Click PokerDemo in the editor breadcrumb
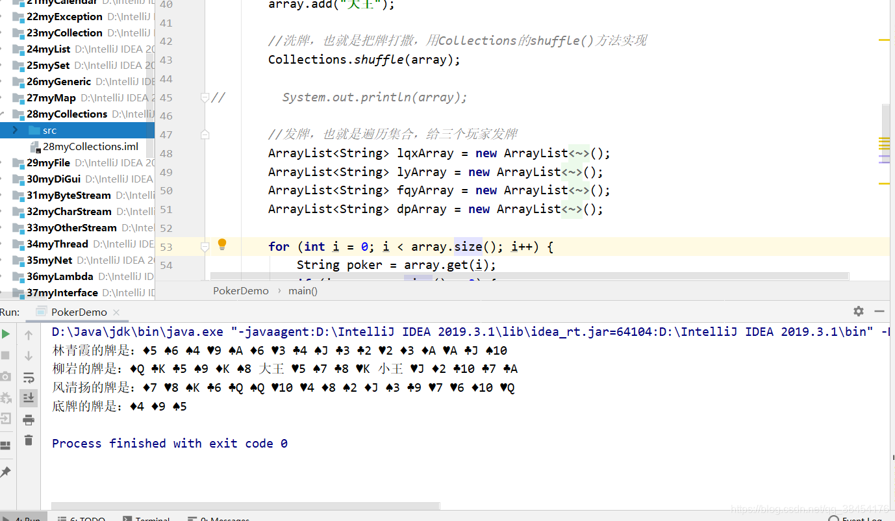This screenshot has width=895, height=521. pos(241,290)
